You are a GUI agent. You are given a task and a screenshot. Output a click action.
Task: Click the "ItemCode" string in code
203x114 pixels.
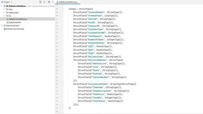coord(98,87)
